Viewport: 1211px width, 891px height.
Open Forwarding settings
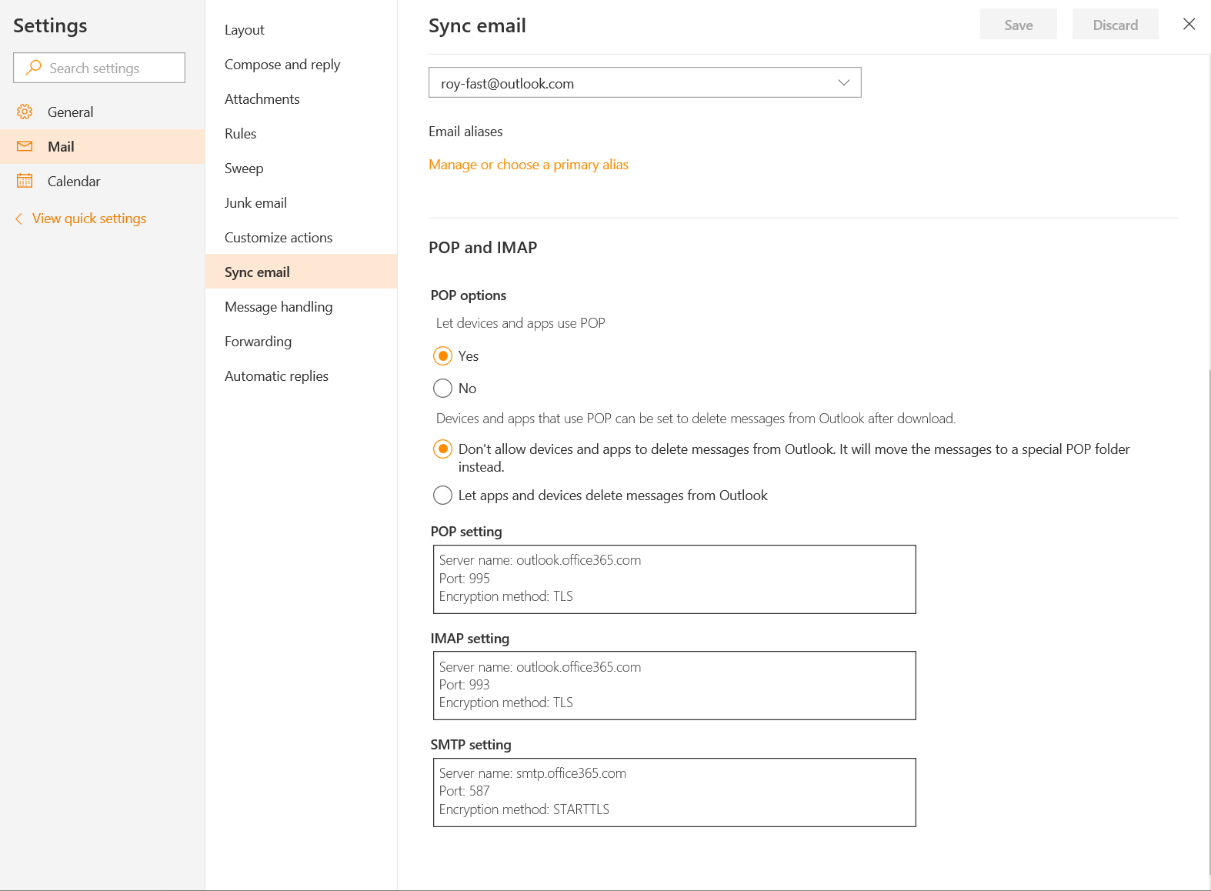tap(301, 341)
